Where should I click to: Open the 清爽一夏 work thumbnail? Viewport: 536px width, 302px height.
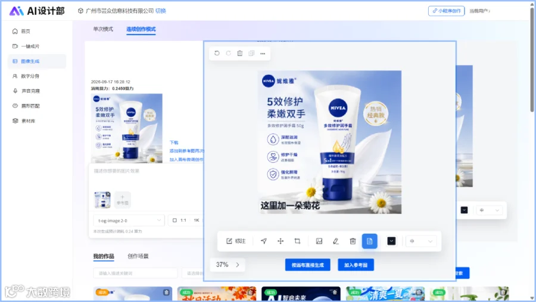(x=385, y=294)
